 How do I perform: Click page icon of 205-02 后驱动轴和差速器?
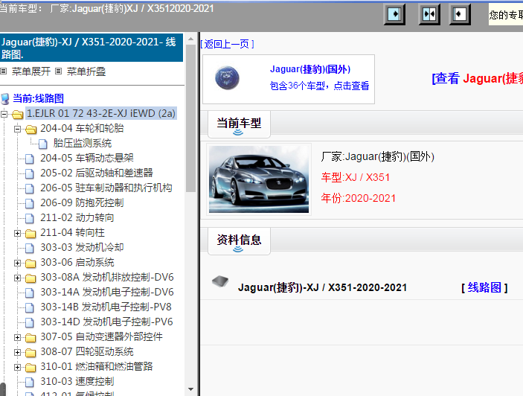click(x=30, y=174)
